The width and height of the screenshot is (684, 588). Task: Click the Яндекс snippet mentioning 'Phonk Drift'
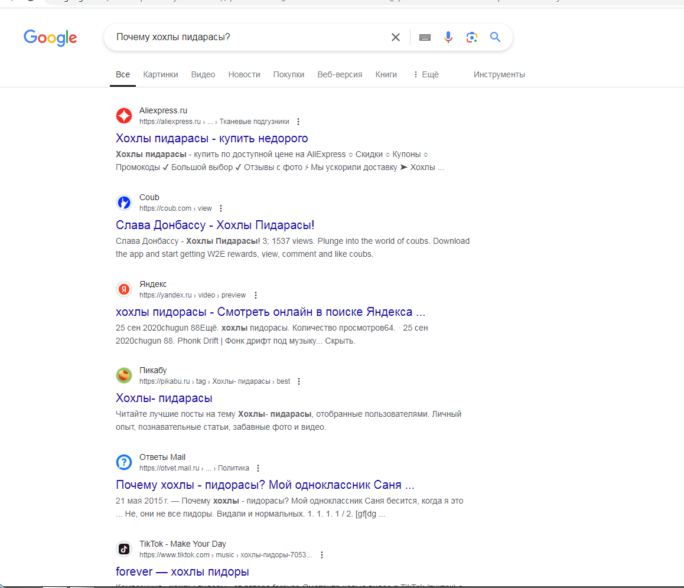(x=272, y=334)
